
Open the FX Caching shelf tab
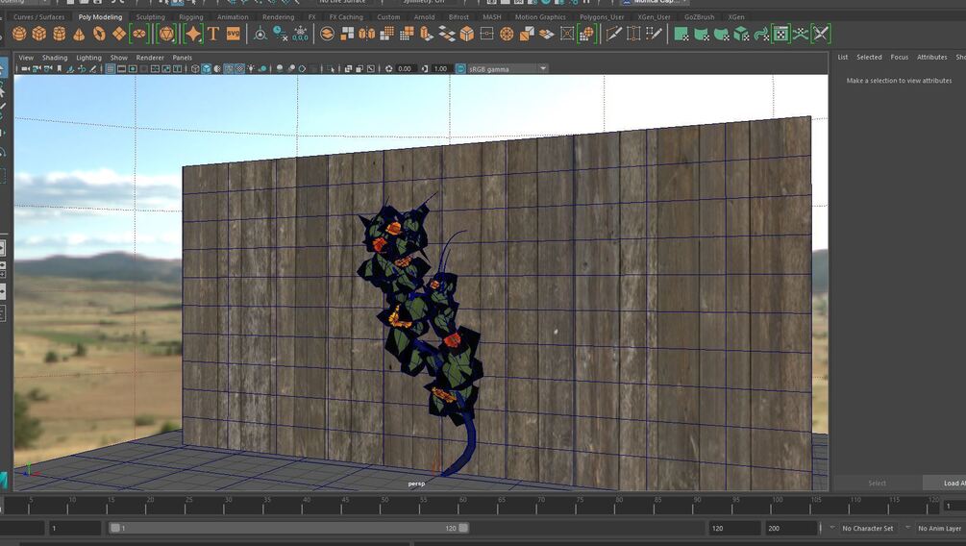click(x=346, y=17)
